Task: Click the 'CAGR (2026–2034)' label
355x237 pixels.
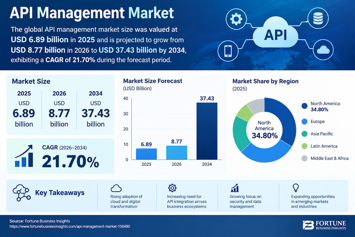Action: tap(65, 147)
